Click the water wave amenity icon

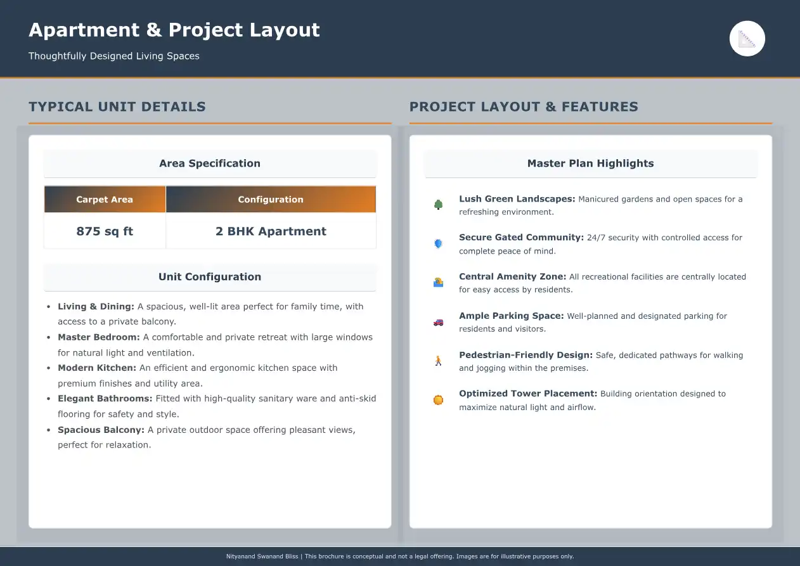coord(438,283)
